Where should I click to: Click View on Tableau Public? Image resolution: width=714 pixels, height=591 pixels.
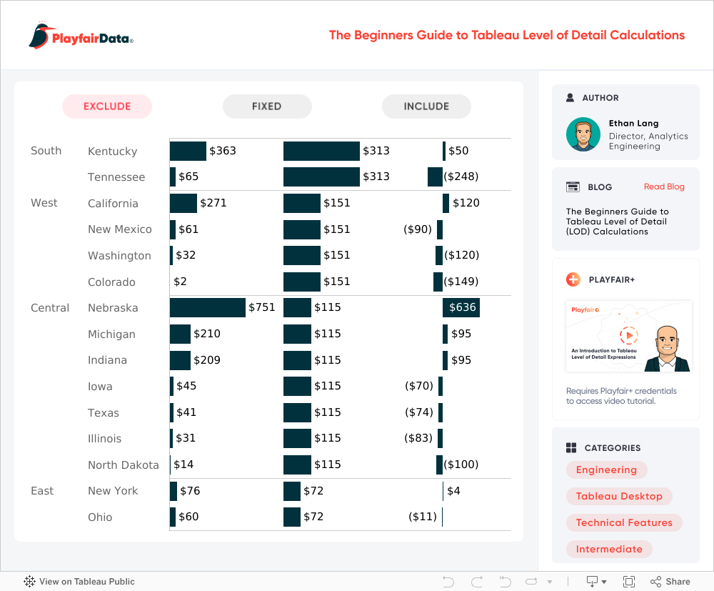79,582
